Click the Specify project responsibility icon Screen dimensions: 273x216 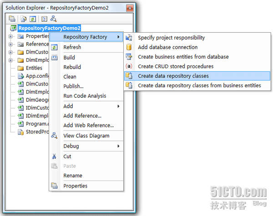click(129, 38)
